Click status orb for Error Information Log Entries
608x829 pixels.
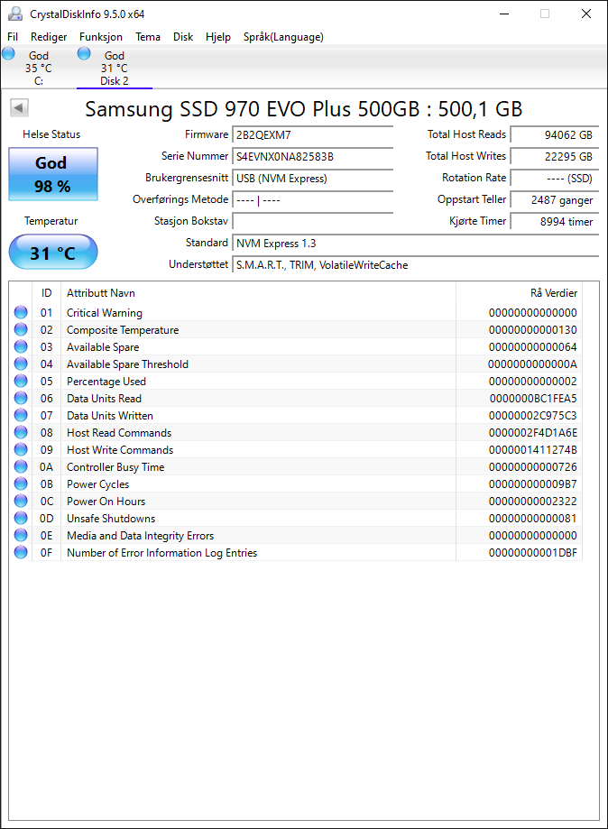click(x=21, y=552)
